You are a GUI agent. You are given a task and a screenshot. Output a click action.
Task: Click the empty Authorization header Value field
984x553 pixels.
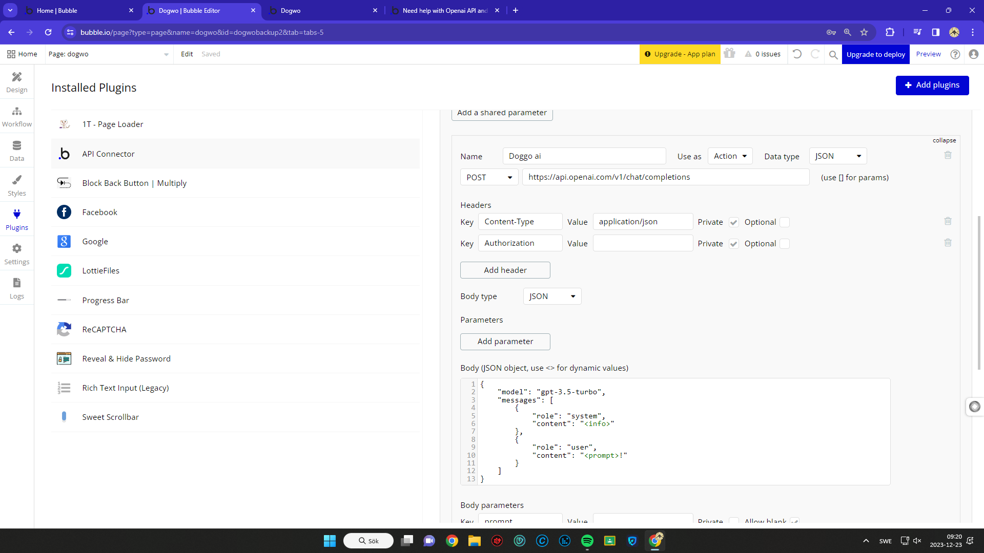coord(643,243)
